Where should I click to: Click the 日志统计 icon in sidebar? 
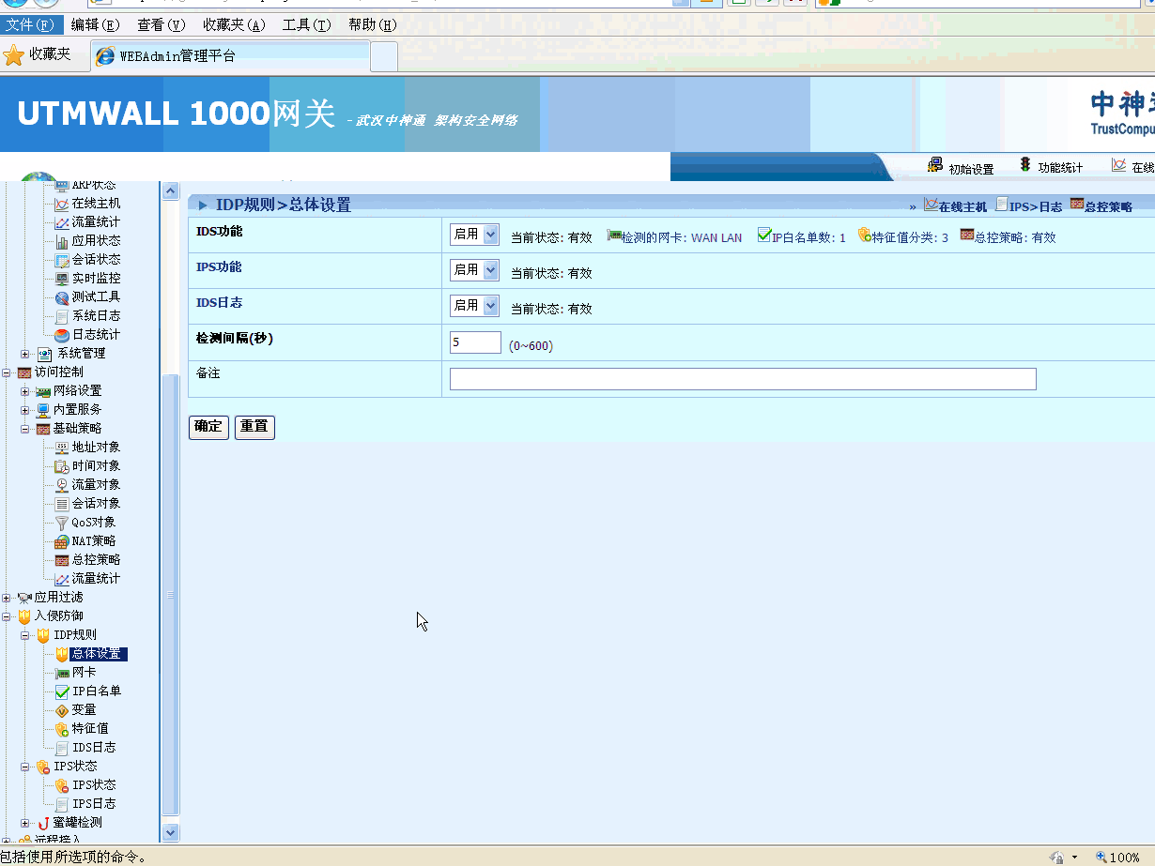[x=62, y=335]
